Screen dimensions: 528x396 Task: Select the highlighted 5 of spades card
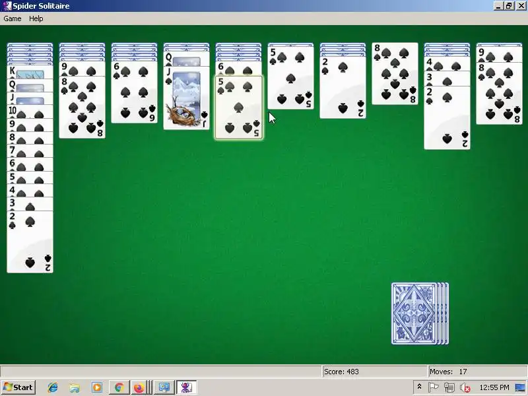239,108
